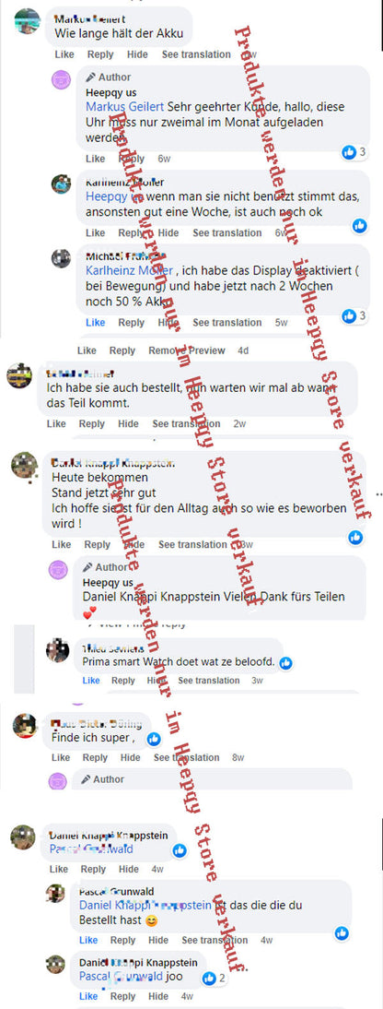
Task: Click the like reaction badge on Heepqy's battery reply
Action: (x=354, y=152)
